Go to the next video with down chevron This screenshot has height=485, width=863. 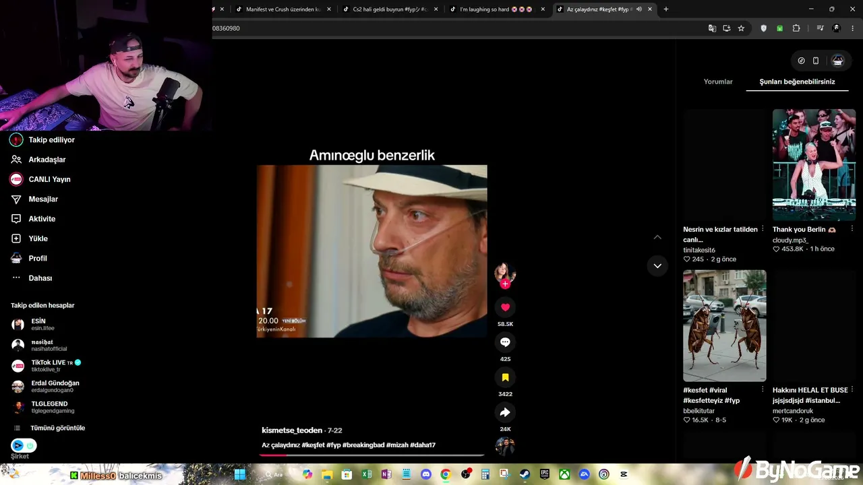click(x=657, y=265)
